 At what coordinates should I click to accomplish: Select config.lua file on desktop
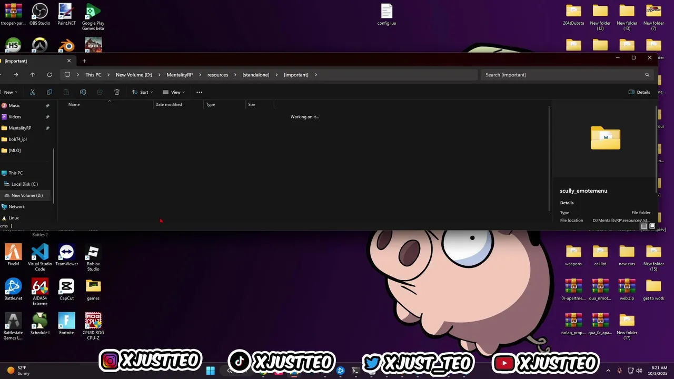click(386, 15)
